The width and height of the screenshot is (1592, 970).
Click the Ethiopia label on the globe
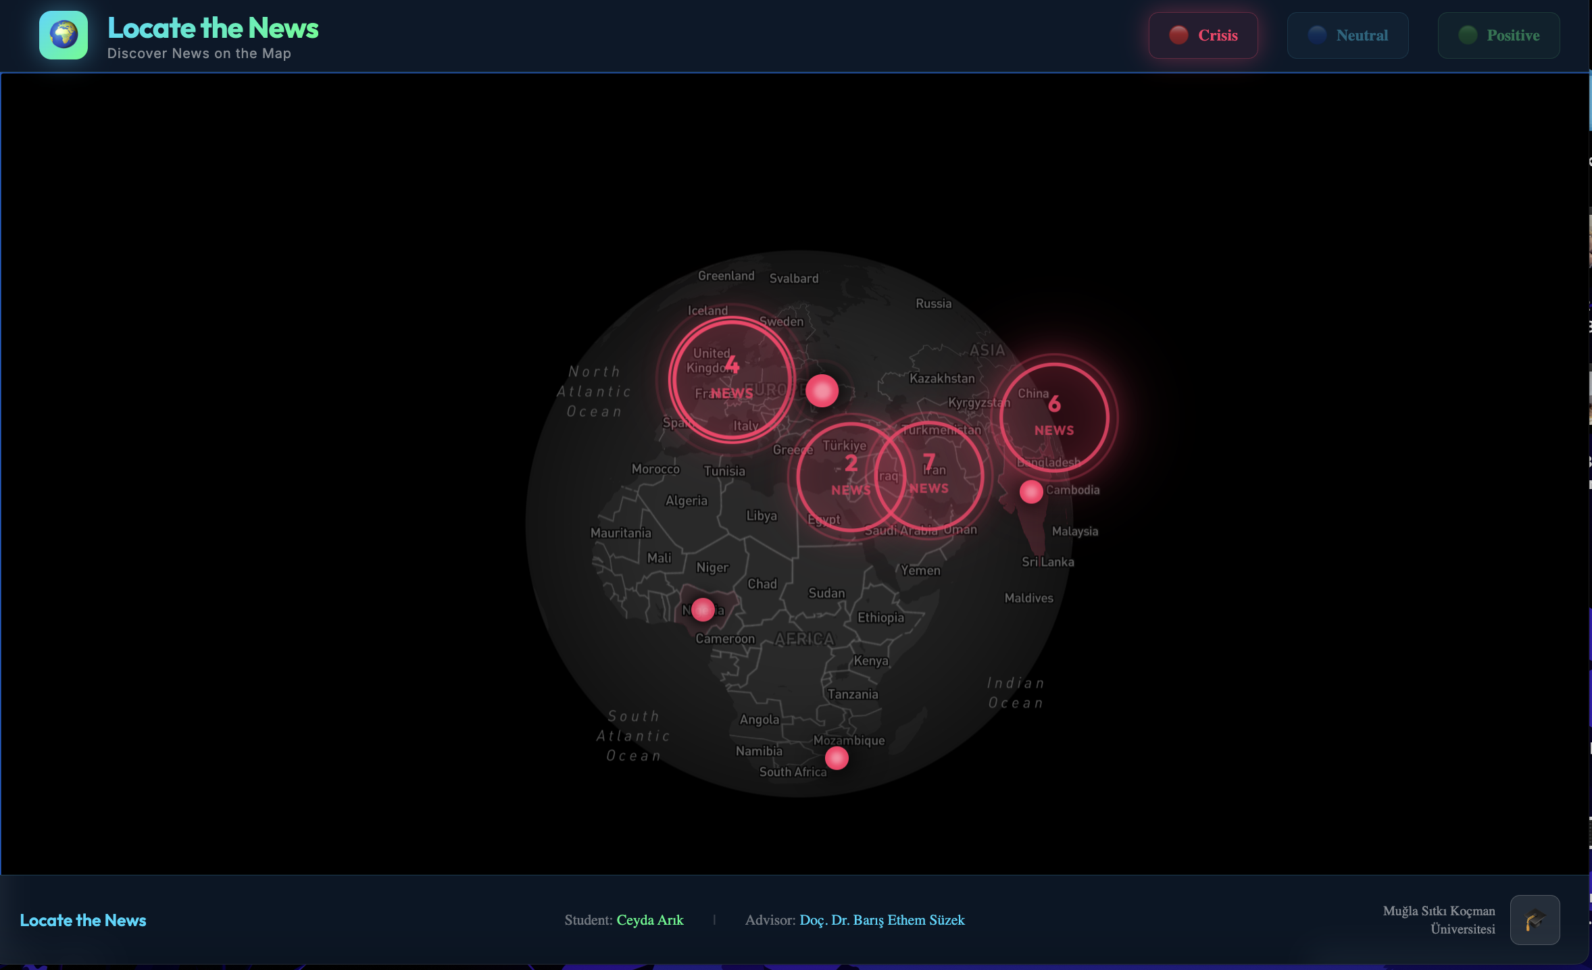point(880,617)
